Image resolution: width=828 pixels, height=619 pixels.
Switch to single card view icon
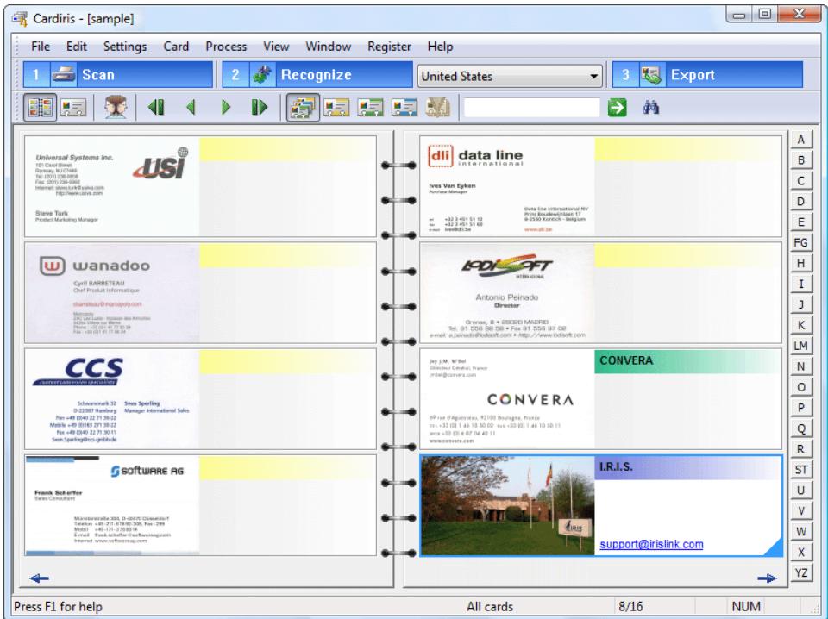pos(73,108)
